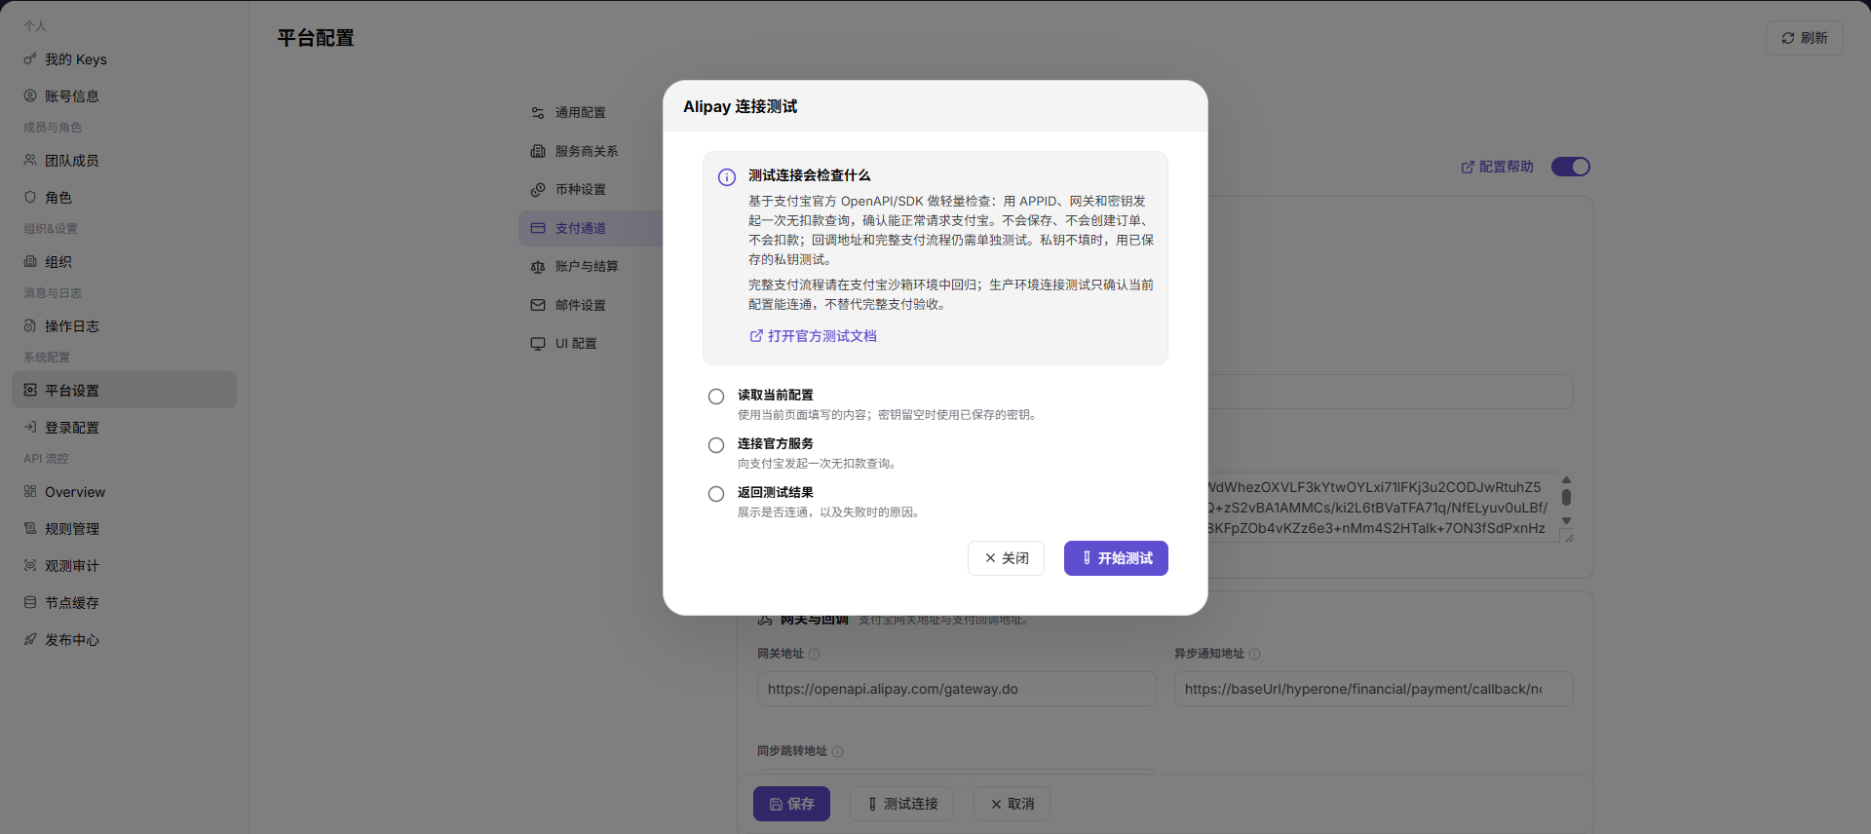Click the log icon beside 操作日志

click(x=30, y=325)
